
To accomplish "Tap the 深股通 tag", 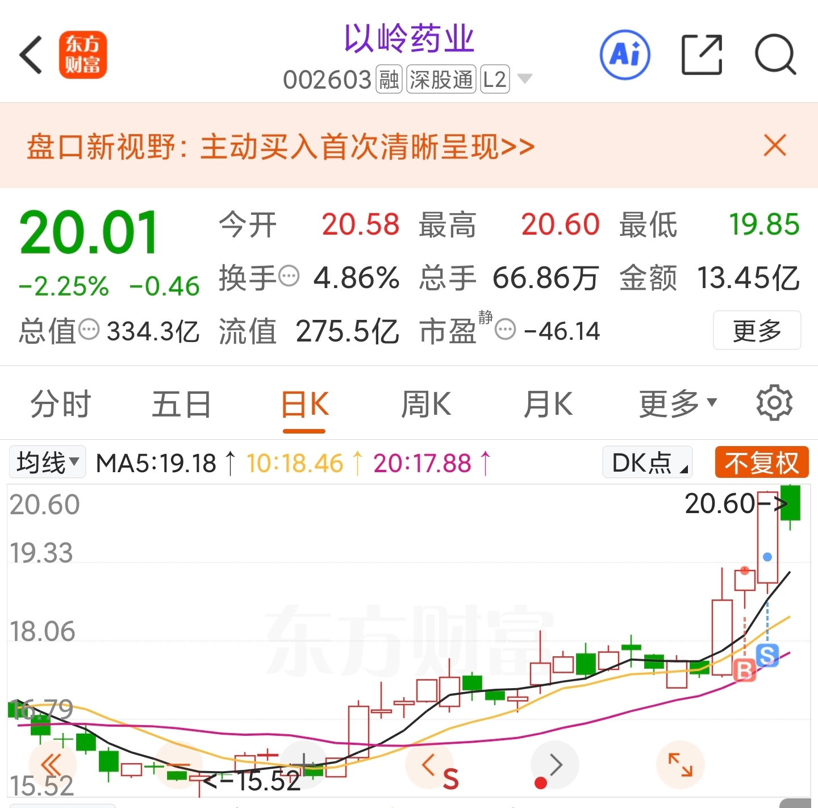I will click(441, 80).
